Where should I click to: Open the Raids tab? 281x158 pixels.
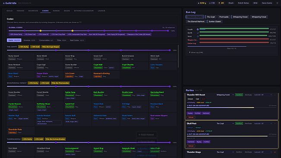tap(67, 11)
